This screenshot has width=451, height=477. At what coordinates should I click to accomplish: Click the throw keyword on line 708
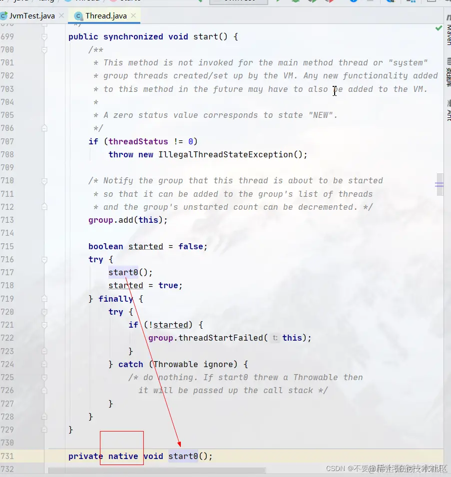121,154
